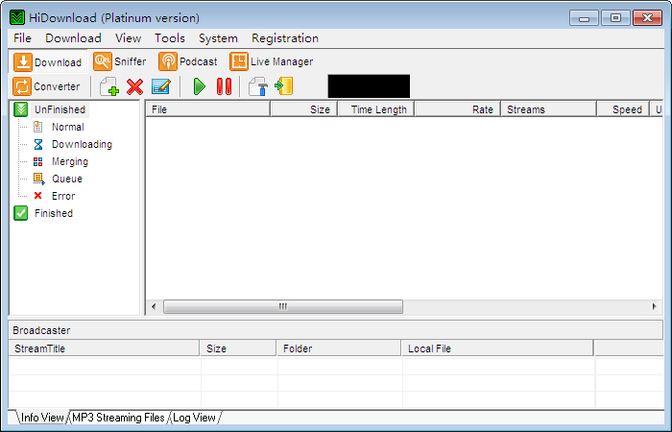Pause download with red pause icon
Screen dimensions: 672x432
224,86
